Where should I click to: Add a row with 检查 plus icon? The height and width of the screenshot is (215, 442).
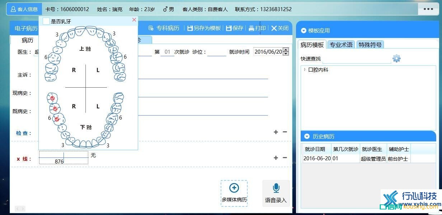(276, 132)
